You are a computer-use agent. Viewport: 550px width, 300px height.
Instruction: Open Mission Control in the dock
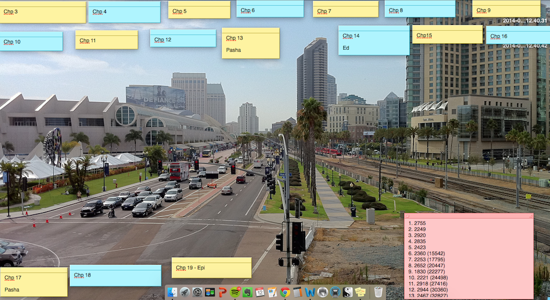coord(210,292)
